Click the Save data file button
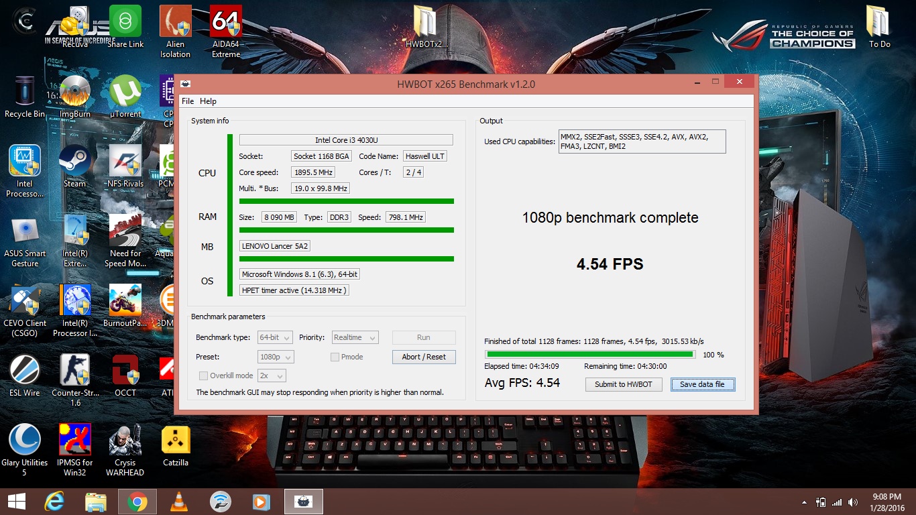 point(702,384)
